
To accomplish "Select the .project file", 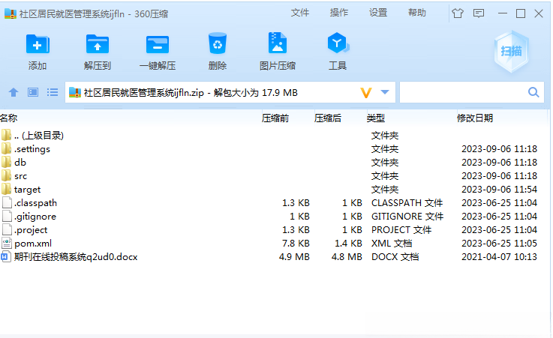I will point(275,230).
